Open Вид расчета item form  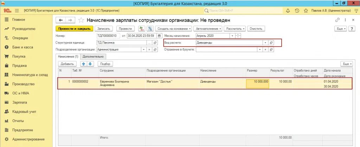point(271,42)
